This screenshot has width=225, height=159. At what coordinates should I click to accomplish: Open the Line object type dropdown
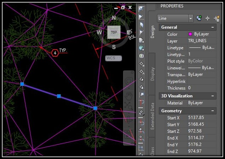coord(175,18)
